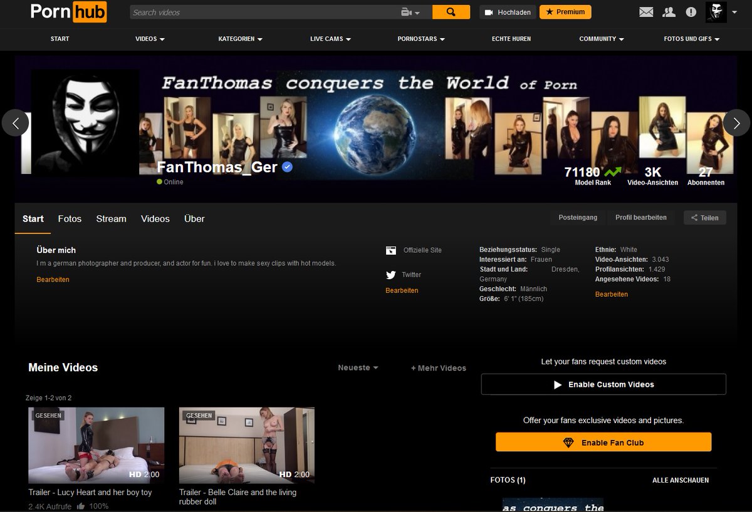
Task: Click Profil bearbeiten
Action: [640, 217]
